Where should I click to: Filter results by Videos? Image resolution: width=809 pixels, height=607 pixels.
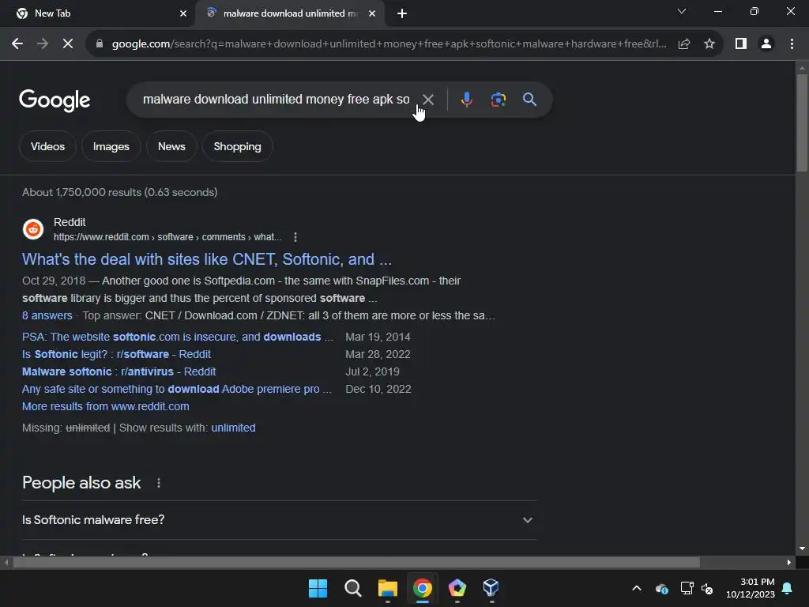47,146
